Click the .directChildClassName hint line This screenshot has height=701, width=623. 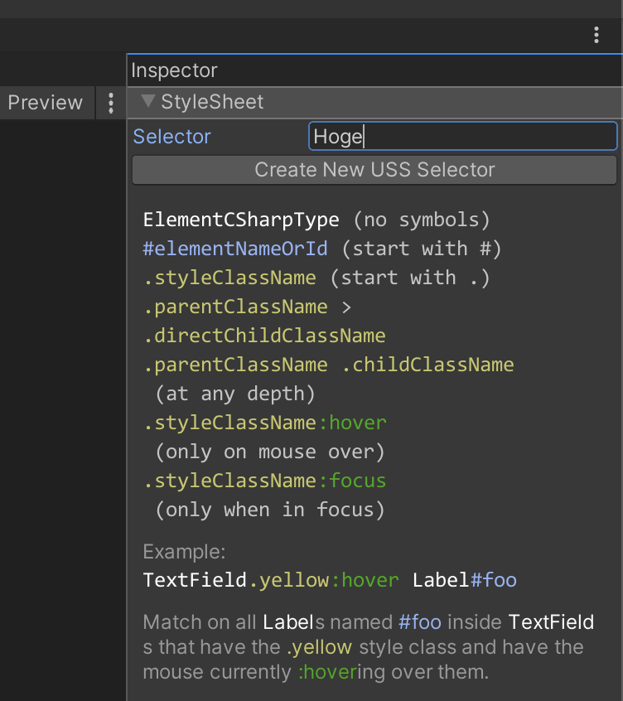point(264,336)
